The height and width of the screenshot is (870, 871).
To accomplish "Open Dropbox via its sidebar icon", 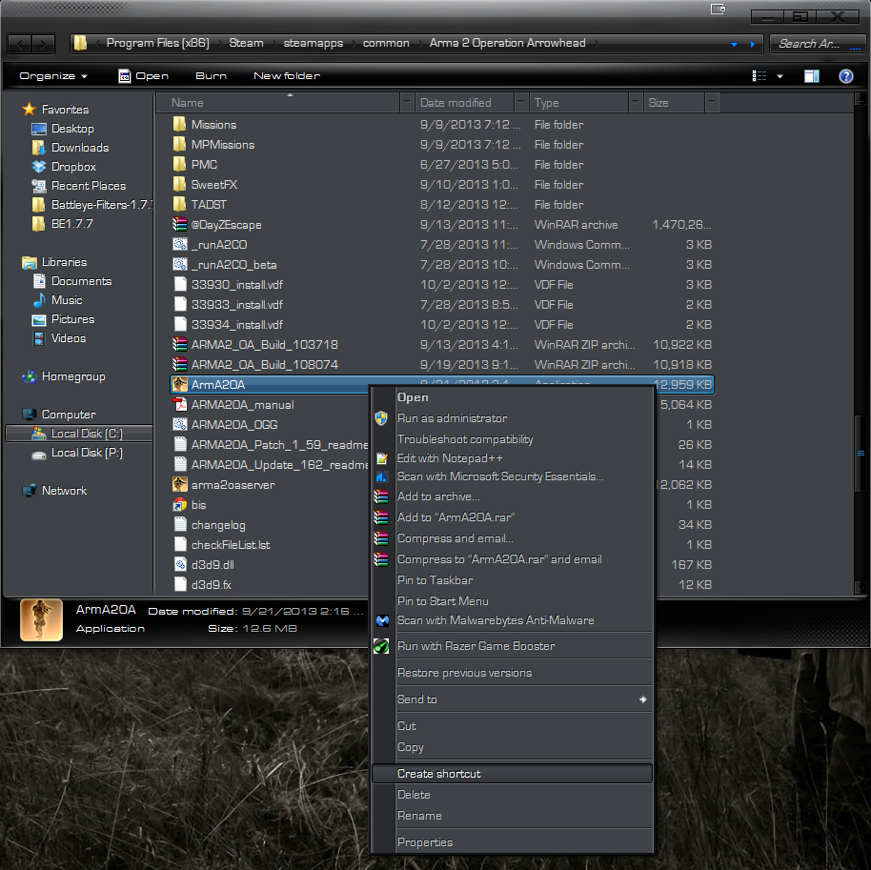I will click(39, 167).
